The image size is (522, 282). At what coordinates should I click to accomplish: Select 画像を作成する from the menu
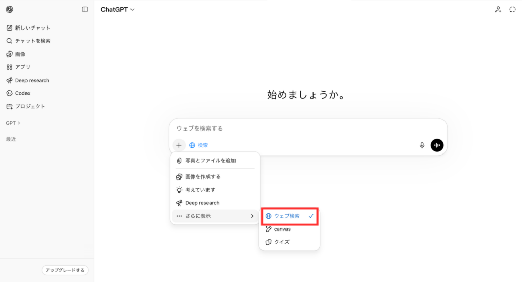tap(215, 177)
